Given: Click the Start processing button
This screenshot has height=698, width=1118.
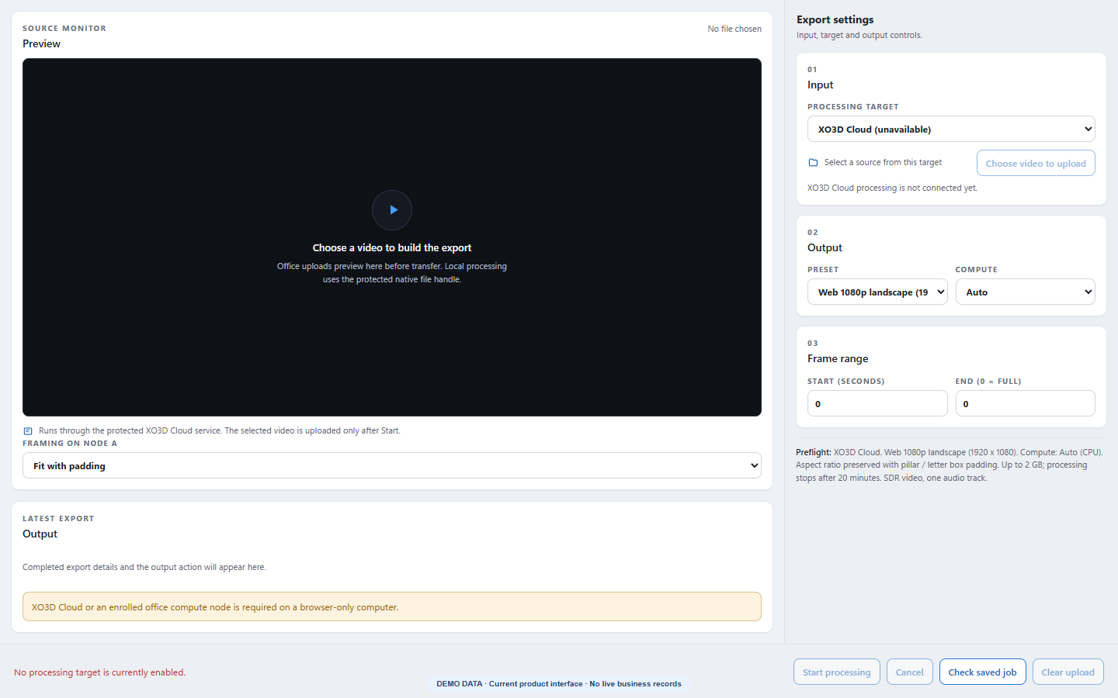Looking at the screenshot, I should click(x=837, y=672).
